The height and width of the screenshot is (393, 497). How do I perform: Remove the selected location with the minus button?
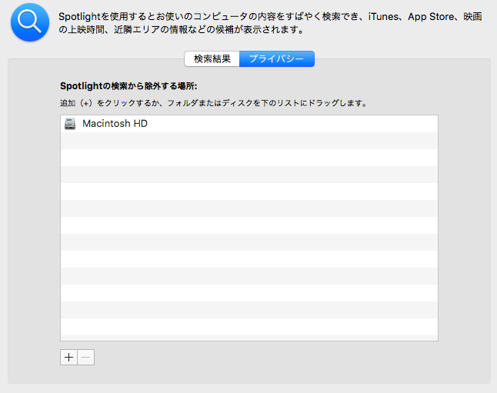86,357
